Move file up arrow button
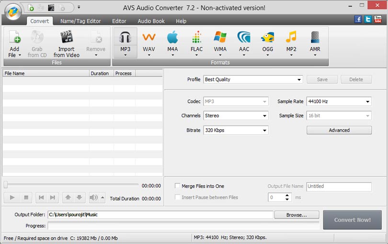The height and width of the screenshot is (244, 388). click(68, 198)
